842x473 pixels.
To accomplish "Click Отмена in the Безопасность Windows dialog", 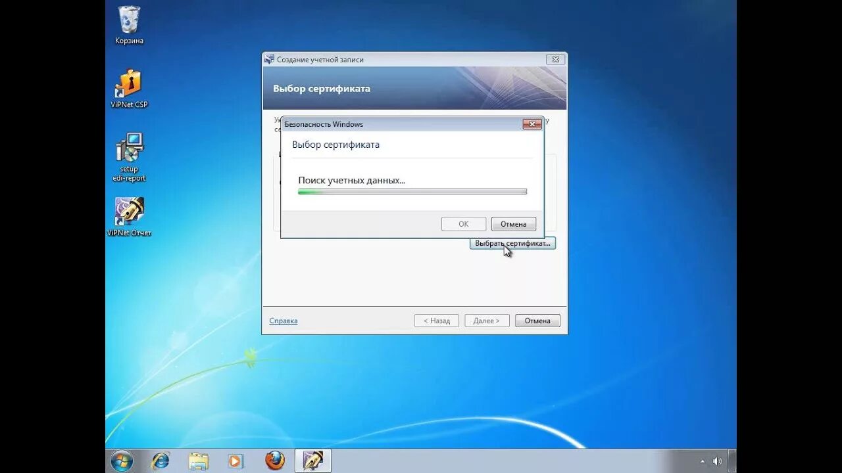I will [x=513, y=224].
